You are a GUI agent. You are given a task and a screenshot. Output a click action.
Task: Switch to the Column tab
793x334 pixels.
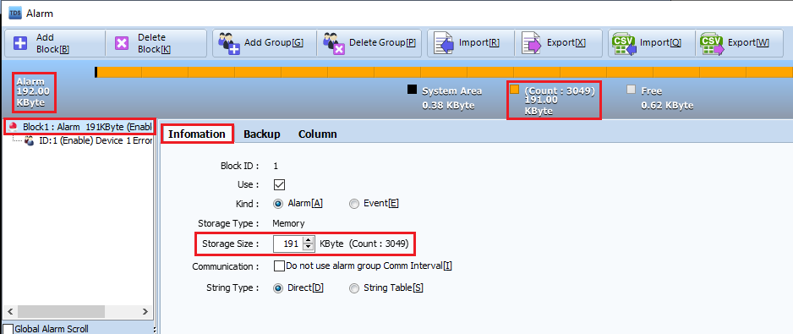[x=318, y=134]
